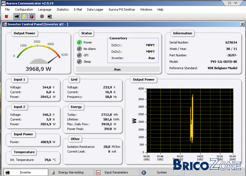Click the Run status bar
246x176 pixels.
coord(118,69)
